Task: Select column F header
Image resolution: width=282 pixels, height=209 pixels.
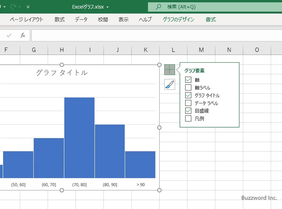Action: [10, 50]
